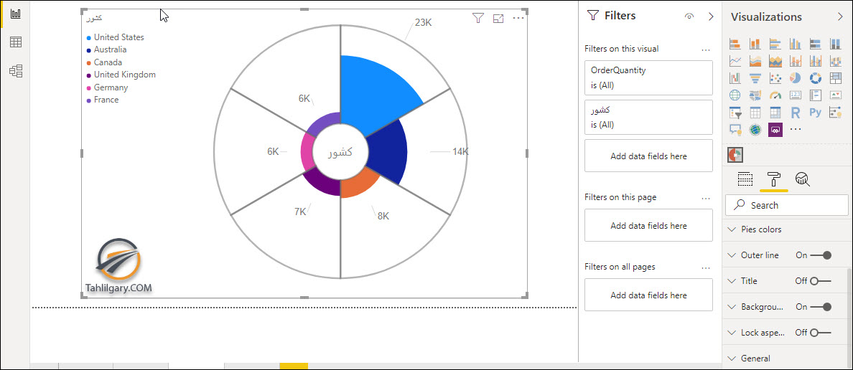
Task: Switch to the Analytics tab with magnifier
Action: point(803,179)
